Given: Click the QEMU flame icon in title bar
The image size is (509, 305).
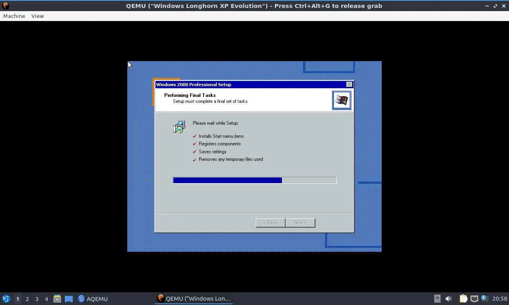Looking at the screenshot, I should 6,6.
